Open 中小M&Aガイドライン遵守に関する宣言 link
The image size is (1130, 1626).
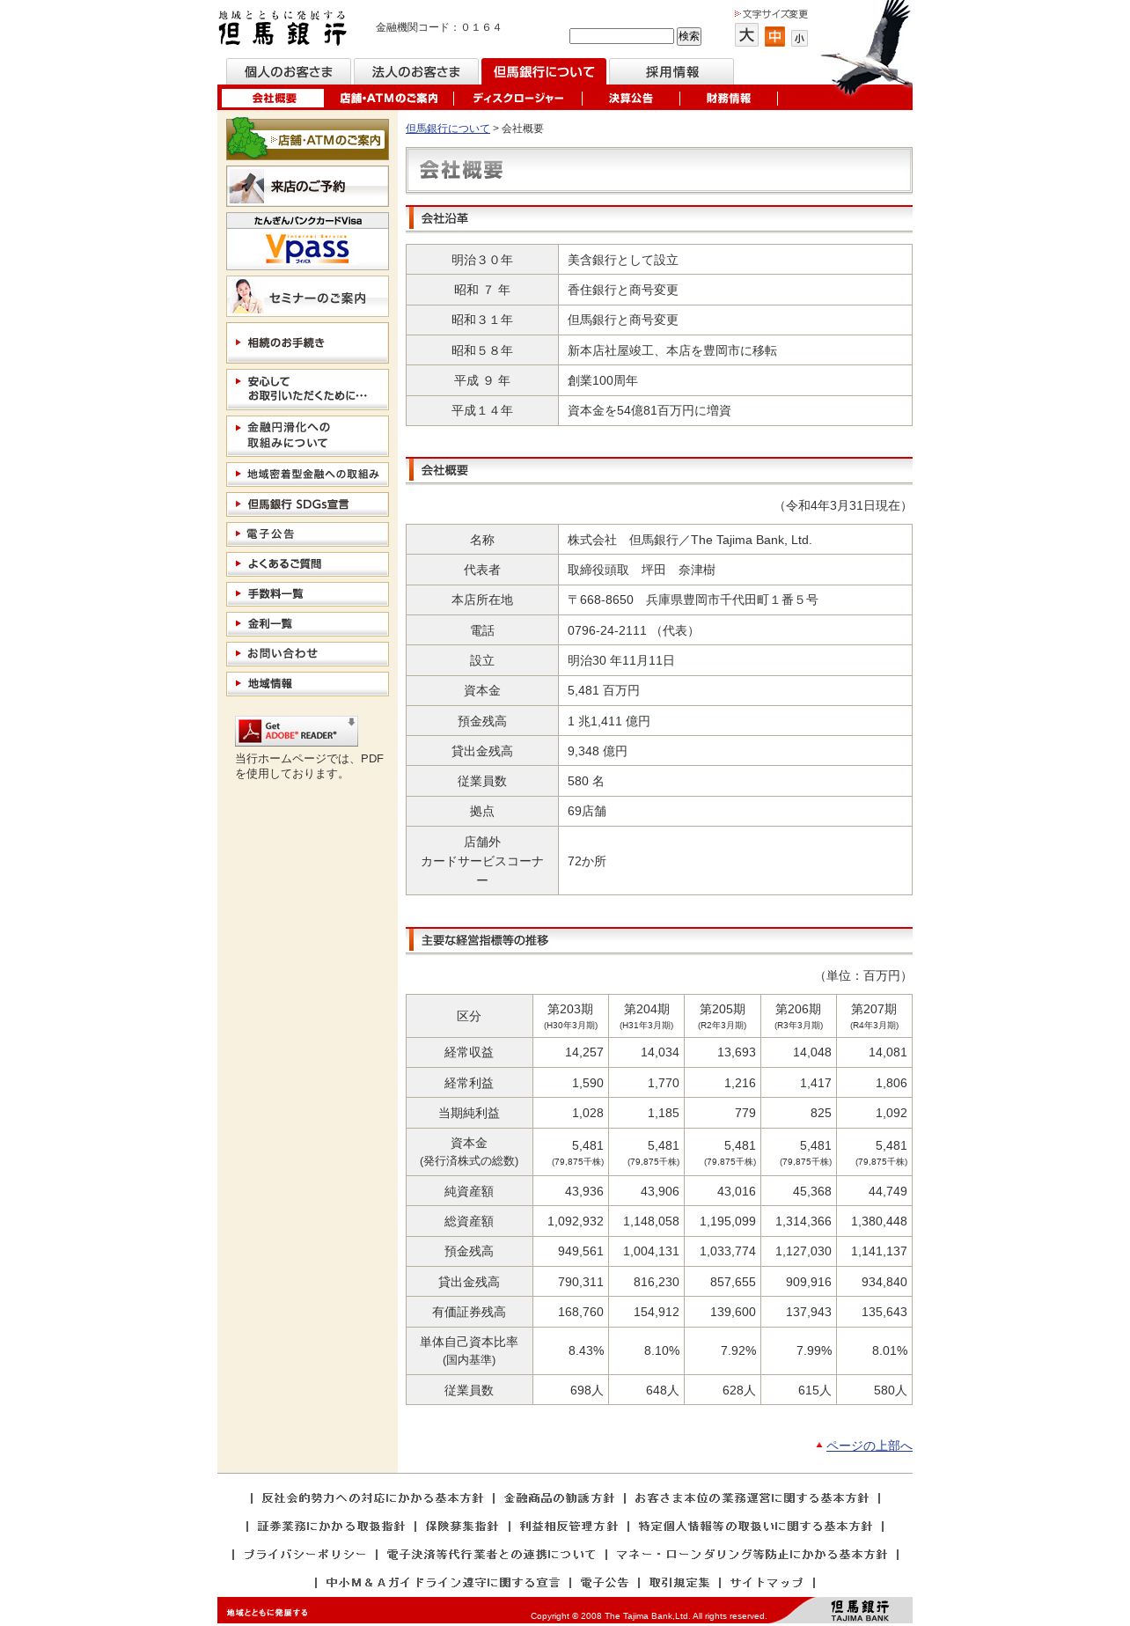(443, 1583)
